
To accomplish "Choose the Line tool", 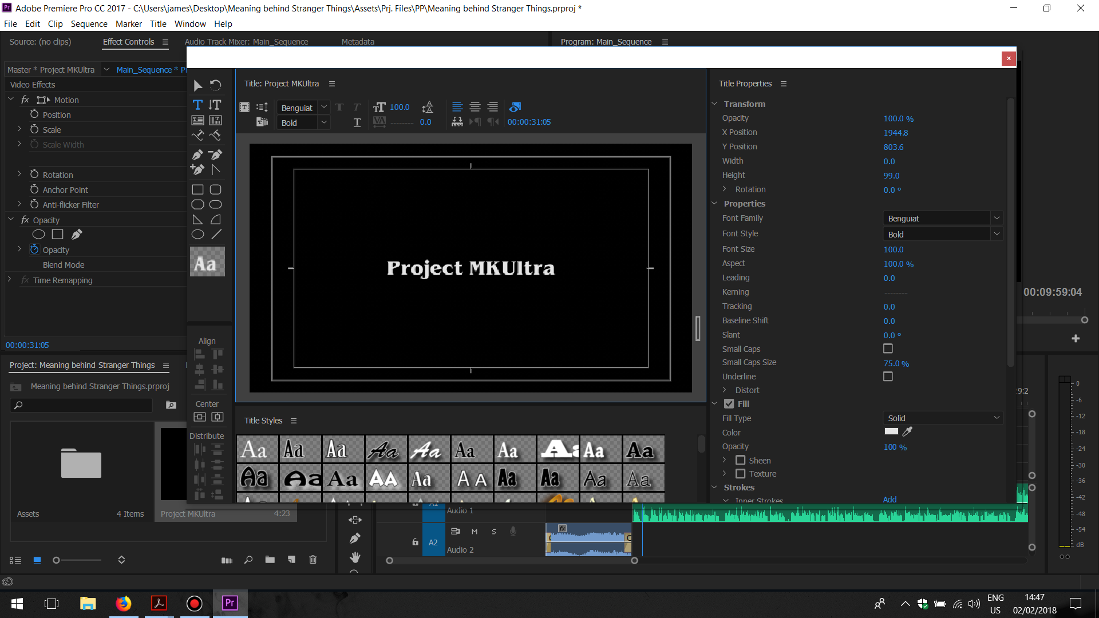I will 216,234.
